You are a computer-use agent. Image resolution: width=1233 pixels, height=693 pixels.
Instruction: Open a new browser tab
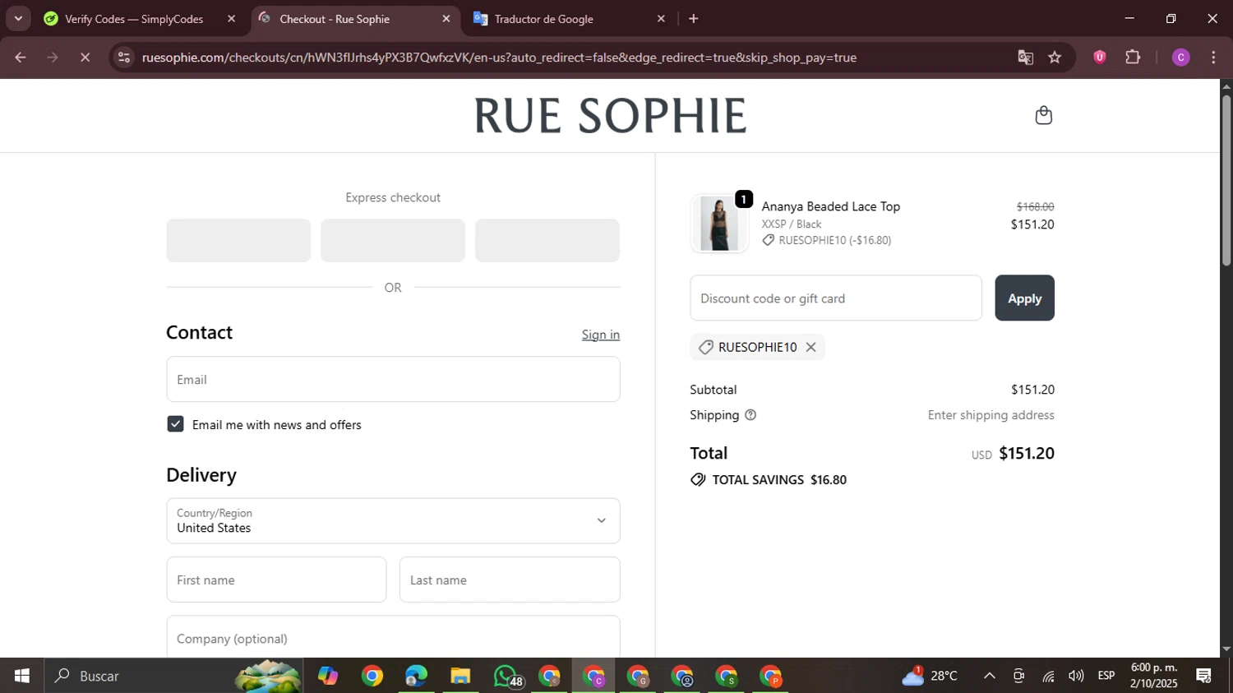click(694, 19)
